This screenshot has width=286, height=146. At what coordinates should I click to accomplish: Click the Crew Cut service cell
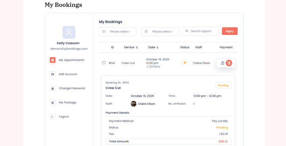(128, 63)
